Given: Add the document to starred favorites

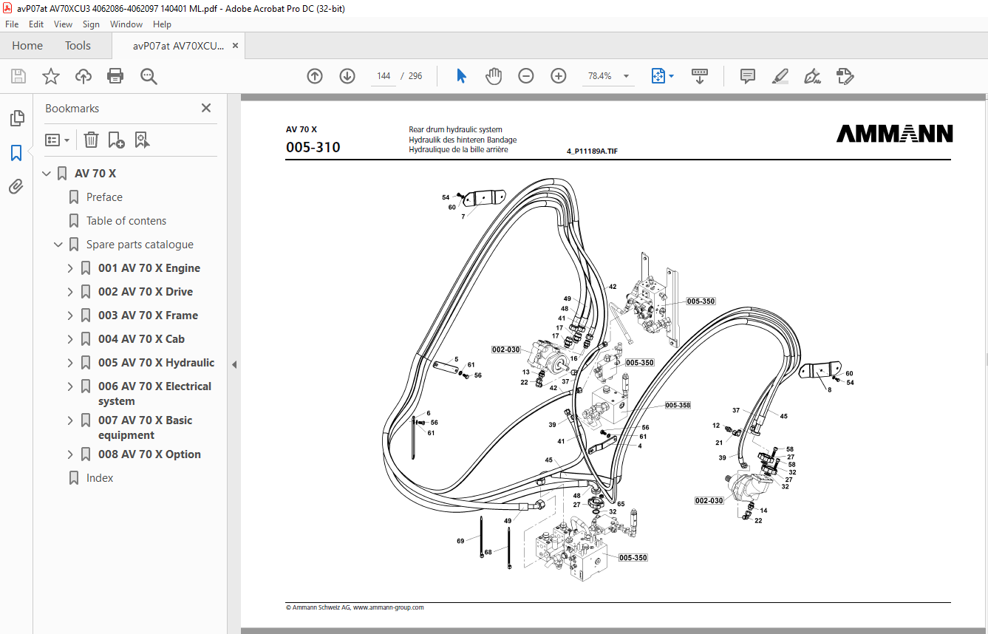Looking at the screenshot, I should (x=51, y=76).
